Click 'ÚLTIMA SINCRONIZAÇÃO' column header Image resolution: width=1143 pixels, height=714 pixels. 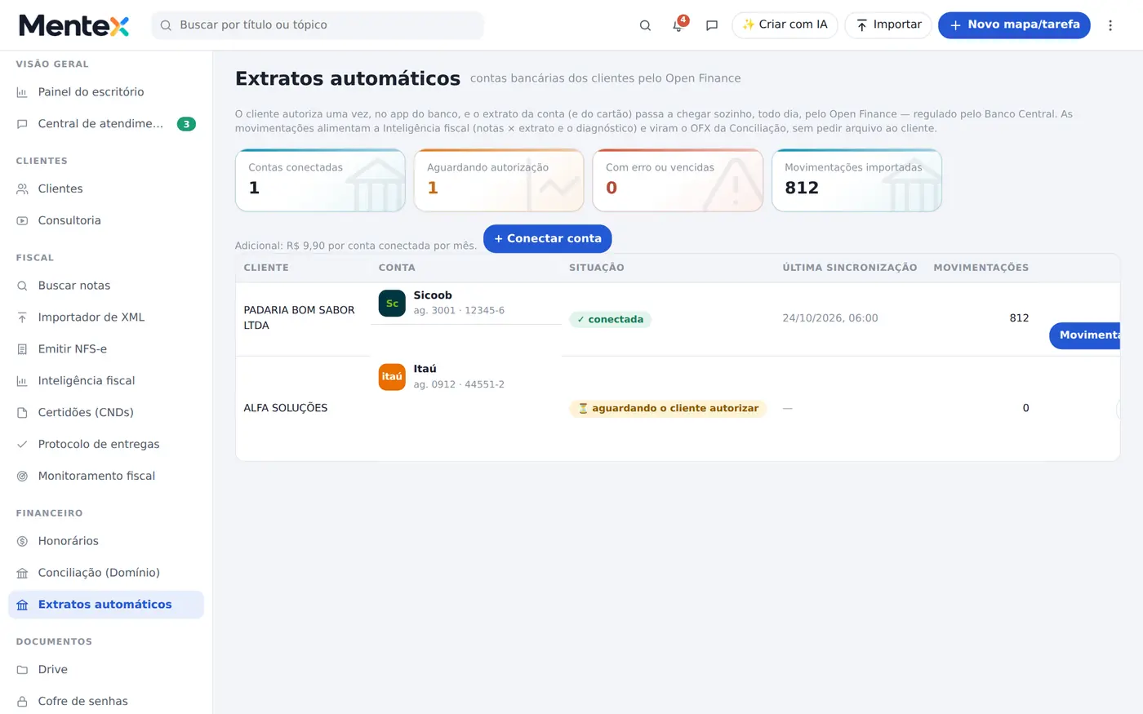pos(850,268)
